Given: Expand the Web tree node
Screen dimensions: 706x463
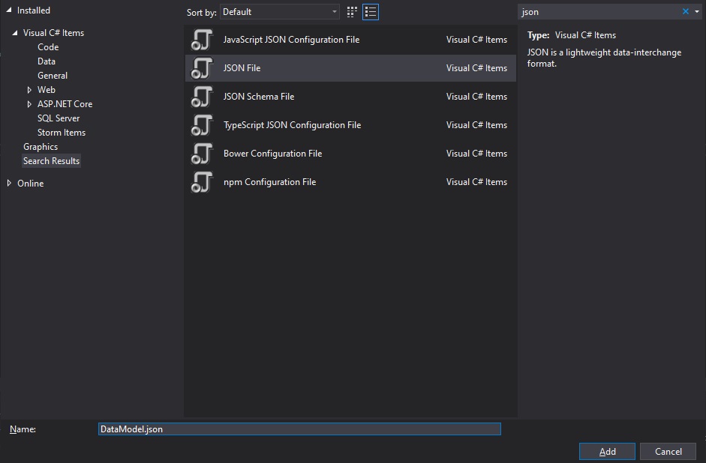Looking at the screenshot, I should pos(29,90).
